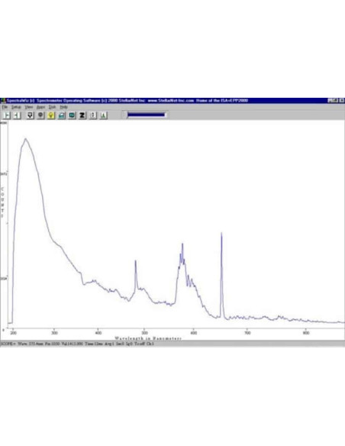Click the 400 wavelength axis label
The height and width of the screenshot is (446, 345).
[98, 333]
